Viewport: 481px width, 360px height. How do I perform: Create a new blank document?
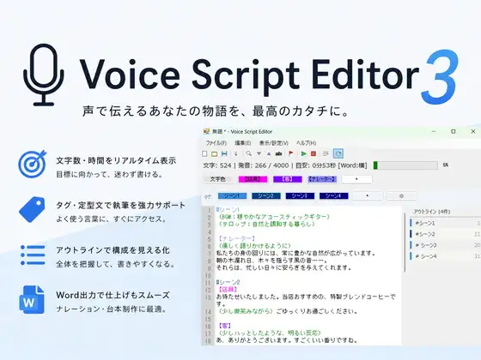click(x=204, y=153)
